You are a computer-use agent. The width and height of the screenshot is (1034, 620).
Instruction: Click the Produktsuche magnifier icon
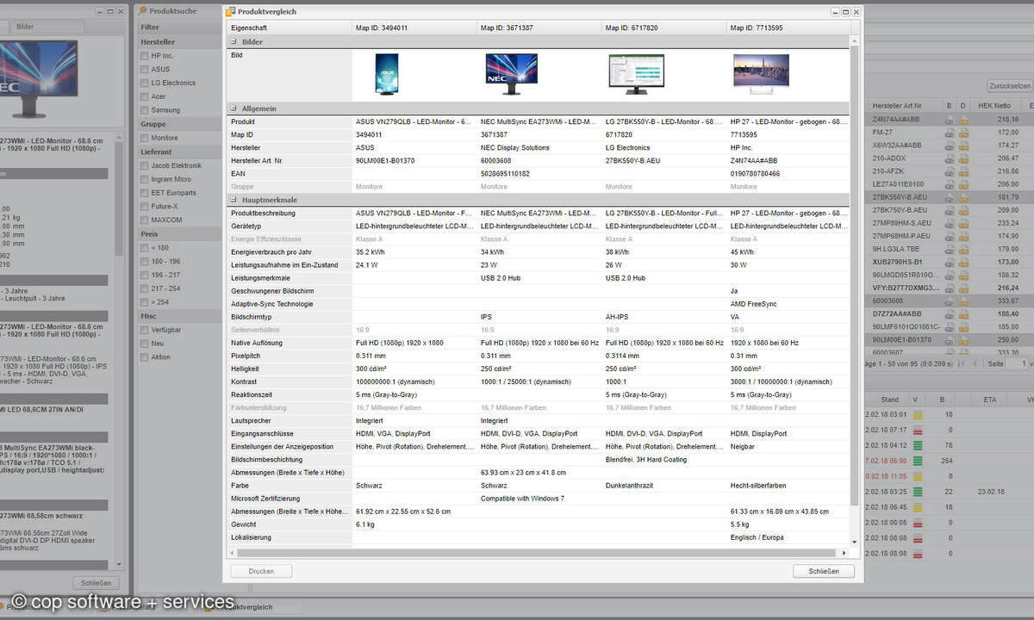(143, 12)
